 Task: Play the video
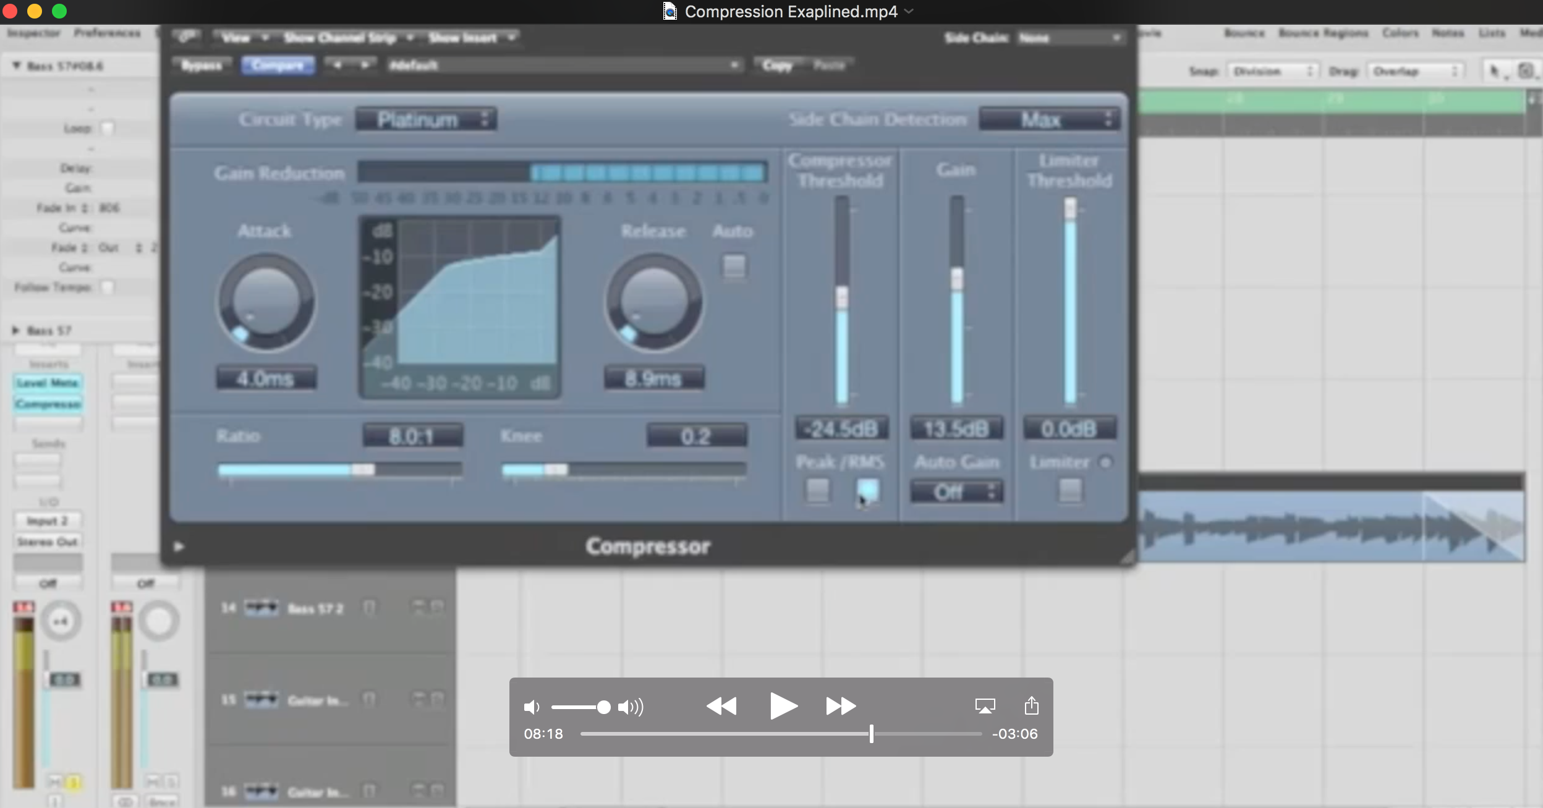pos(783,705)
